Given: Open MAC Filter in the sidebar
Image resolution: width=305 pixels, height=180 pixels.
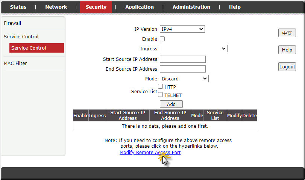Looking at the screenshot, I should click(x=15, y=64).
